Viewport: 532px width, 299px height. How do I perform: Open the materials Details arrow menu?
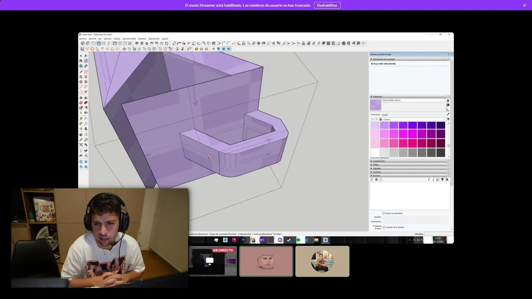[448, 119]
